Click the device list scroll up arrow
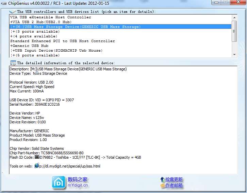 [234, 18]
